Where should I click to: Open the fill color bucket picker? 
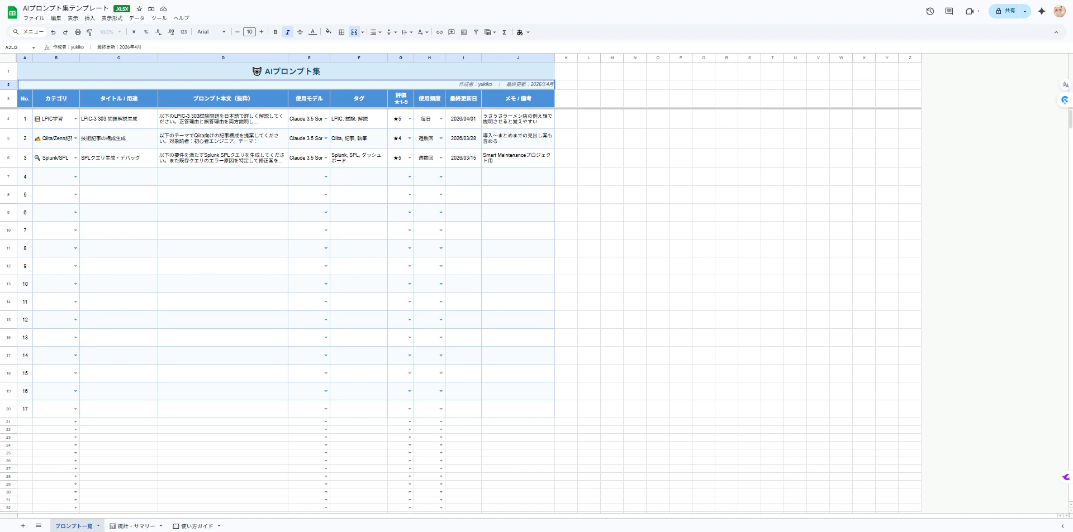coord(329,32)
